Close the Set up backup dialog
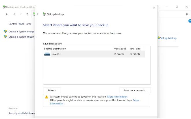Viewport: 191px width, 119px height. (154, 8)
